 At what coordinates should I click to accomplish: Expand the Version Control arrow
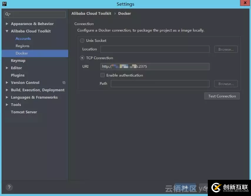pos(7,82)
